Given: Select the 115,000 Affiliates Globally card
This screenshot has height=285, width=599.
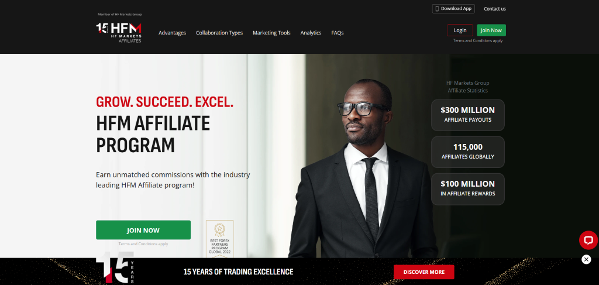Looking at the screenshot, I should [x=467, y=152].
